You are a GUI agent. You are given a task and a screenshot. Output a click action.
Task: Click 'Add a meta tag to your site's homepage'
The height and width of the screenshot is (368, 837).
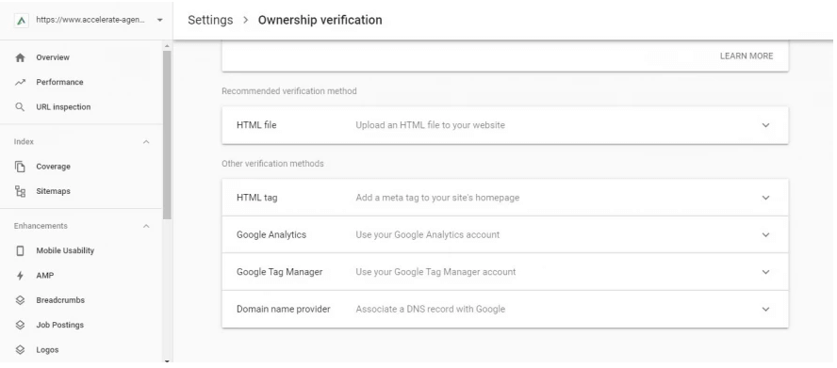click(437, 198)
